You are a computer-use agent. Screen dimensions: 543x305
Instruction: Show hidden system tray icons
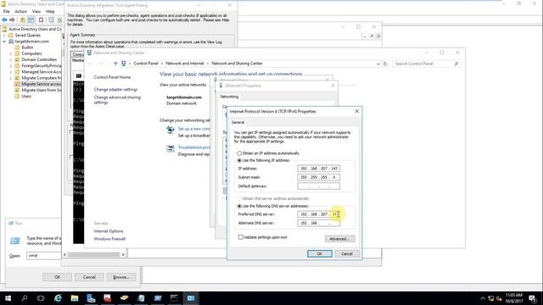(x=483, y=298)
